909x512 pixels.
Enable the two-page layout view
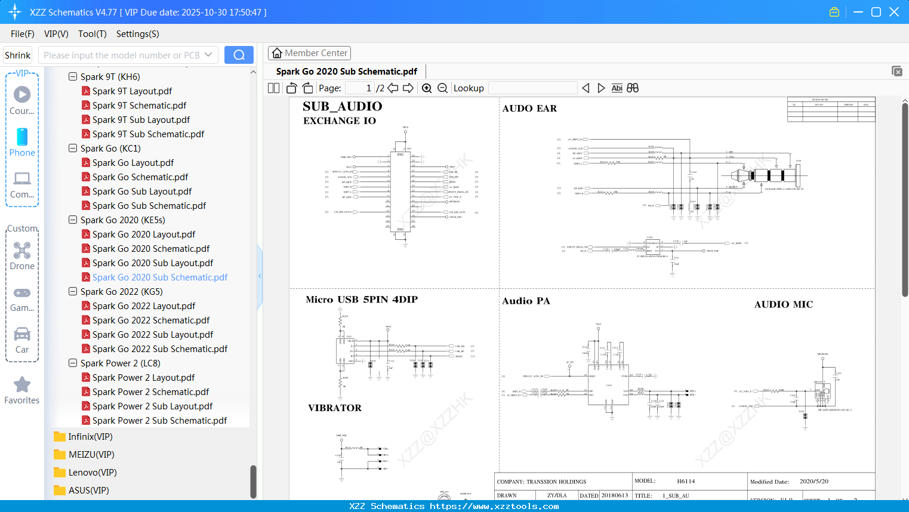click(x=273, y=88)
